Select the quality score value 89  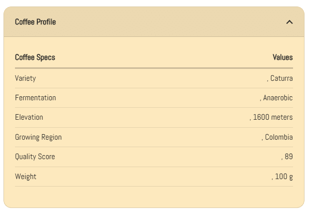click(288, 157)
